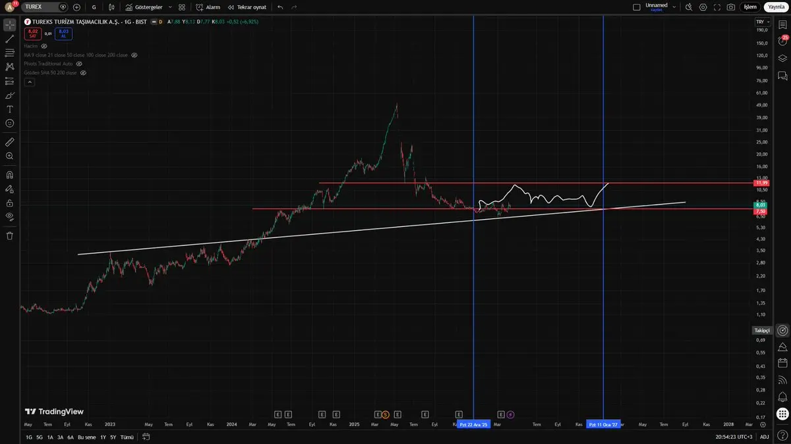The image size is (791, 444).
Task: Select the 3A date range tab
Action: click(60, 437)
